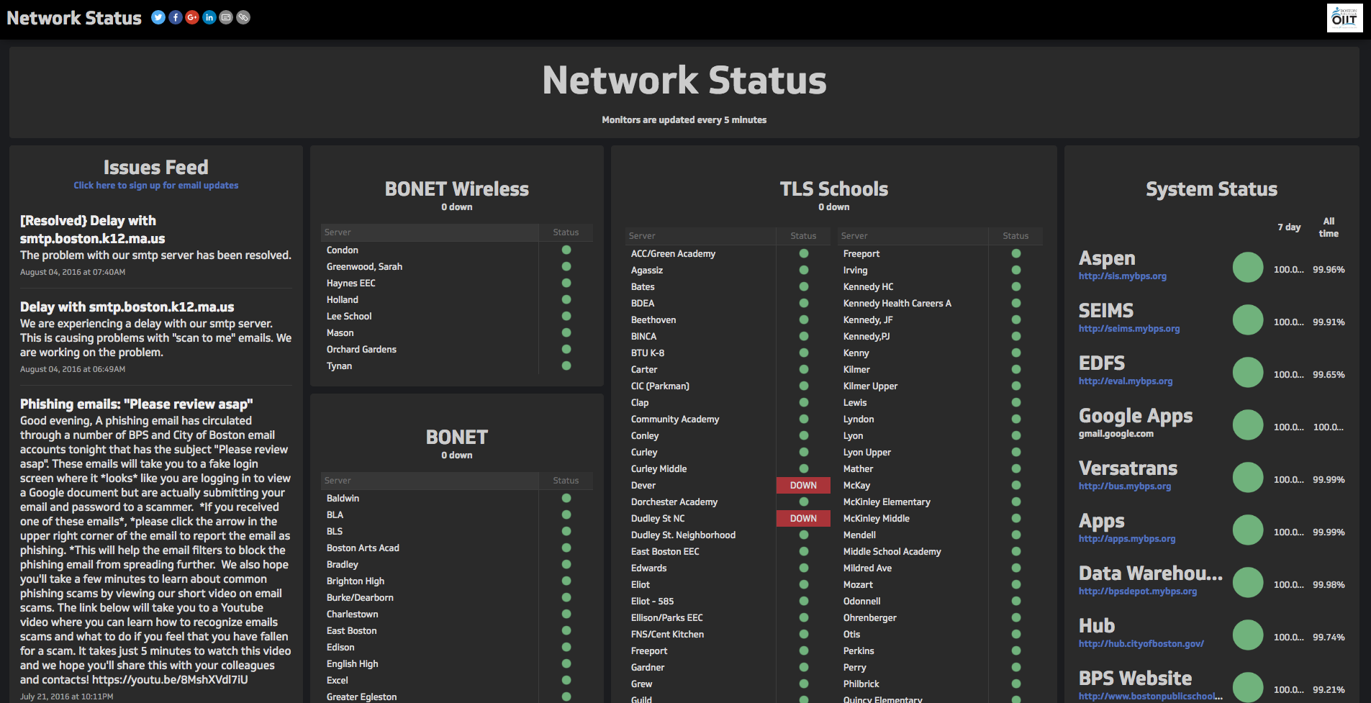Click the gray email share icon
This screenshot has width=1371, height=703.
pos(226,17)
